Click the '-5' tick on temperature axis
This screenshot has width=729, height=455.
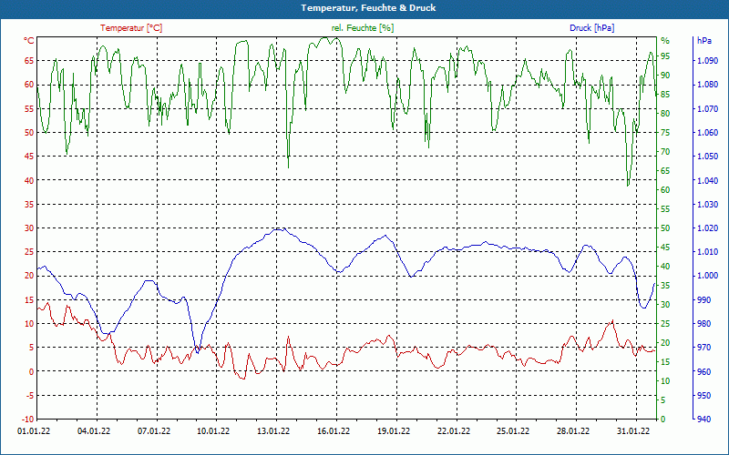click(x=29, y=396)
